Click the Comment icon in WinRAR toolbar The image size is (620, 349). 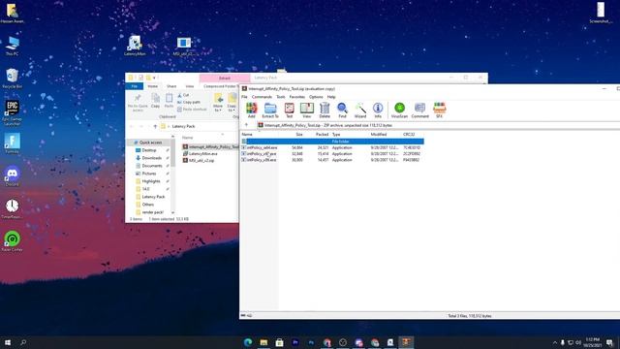(x=419, y=110)
